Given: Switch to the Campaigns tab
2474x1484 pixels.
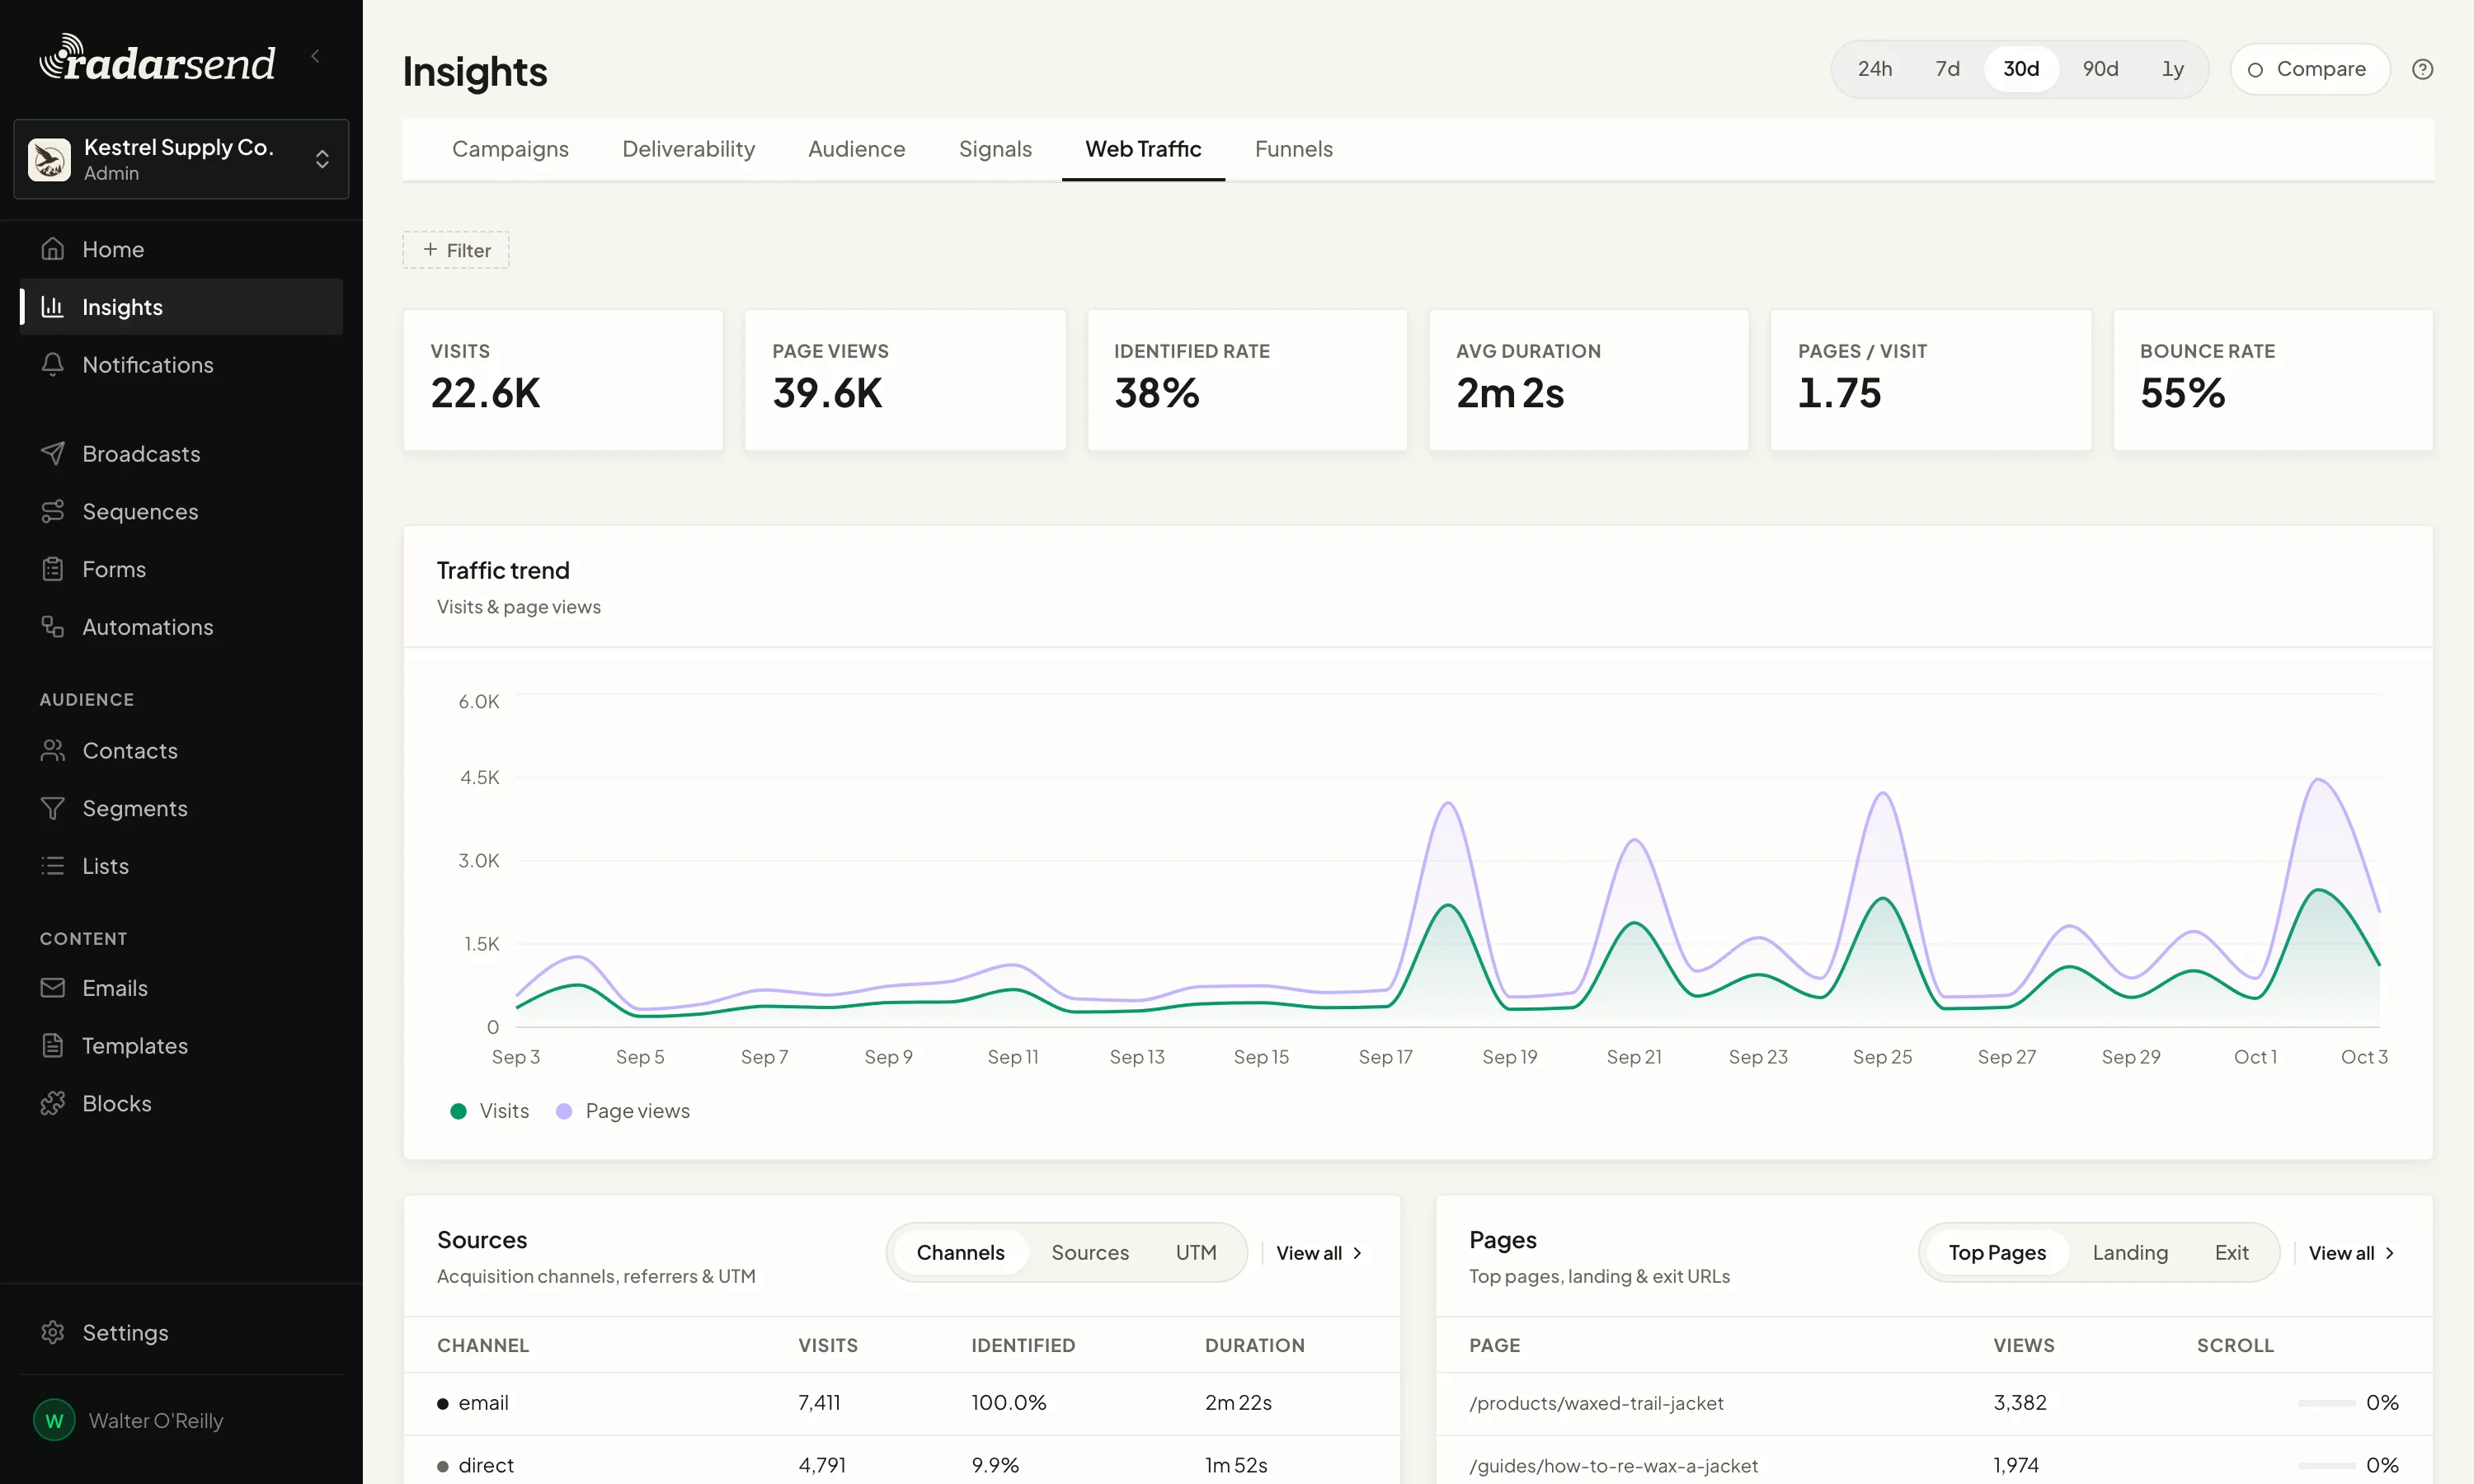Looking at the screenshot, I should coord(510,149).
